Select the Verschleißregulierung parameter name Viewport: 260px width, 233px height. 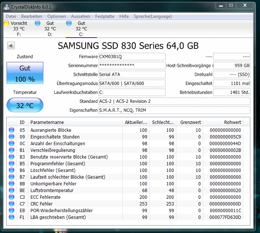(x=53, y=150)
